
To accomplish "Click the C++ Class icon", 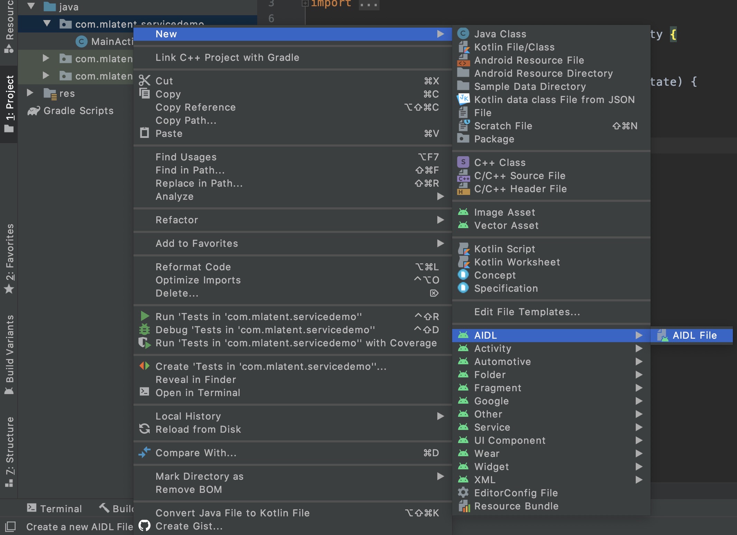I will (x=463, y=162).
